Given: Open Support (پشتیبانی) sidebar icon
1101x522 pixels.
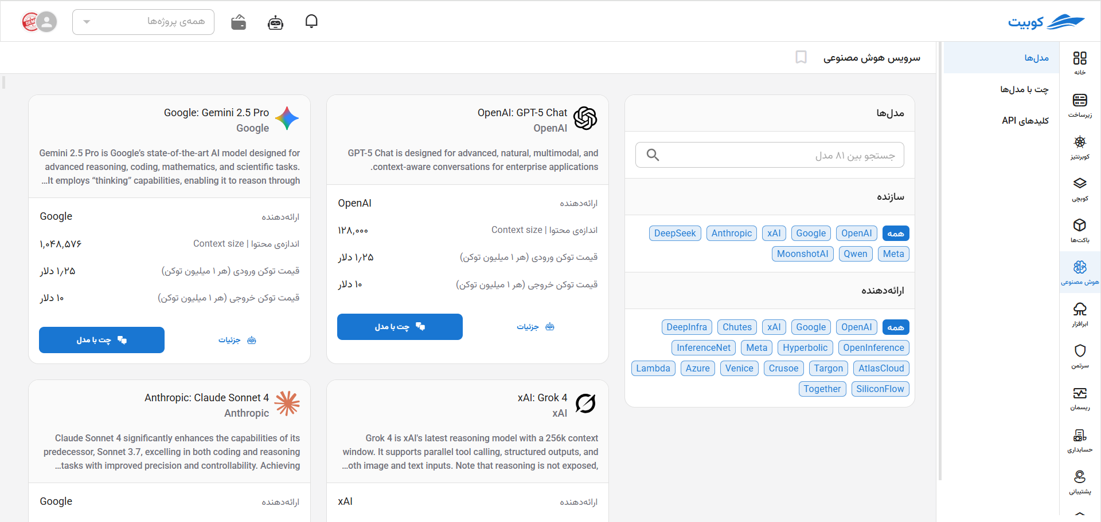Looking at the screenshot, I should 1080,481.
